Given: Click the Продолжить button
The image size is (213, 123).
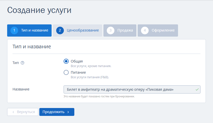Looking at the screenshot, I should 57,112.
